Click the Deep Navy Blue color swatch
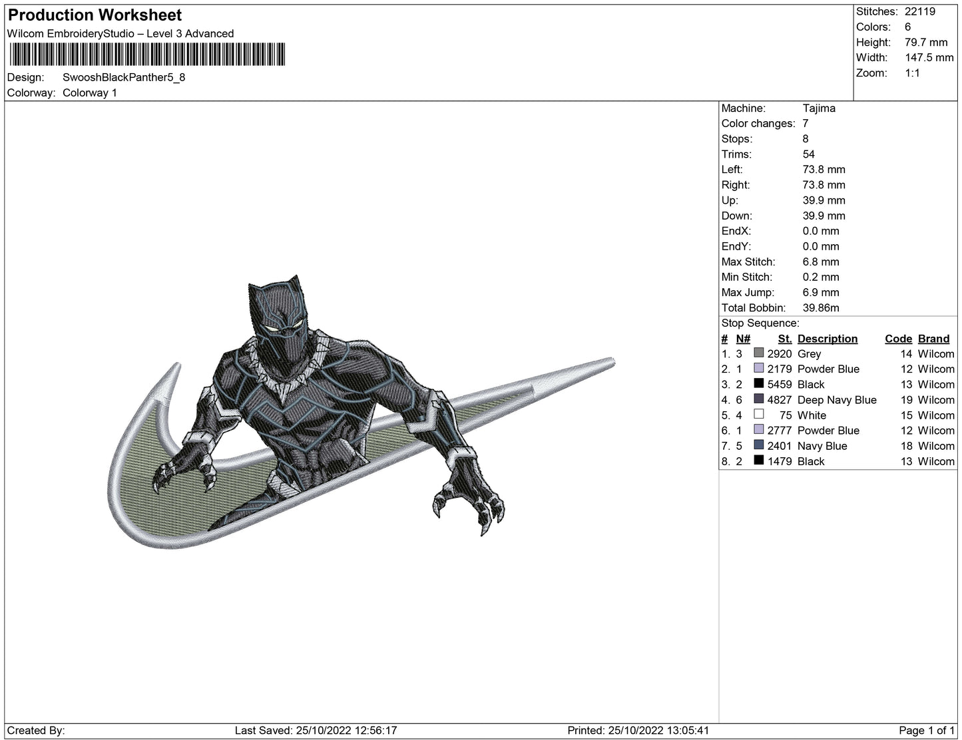This screenshot has height=740, width=962. [758, 399]
